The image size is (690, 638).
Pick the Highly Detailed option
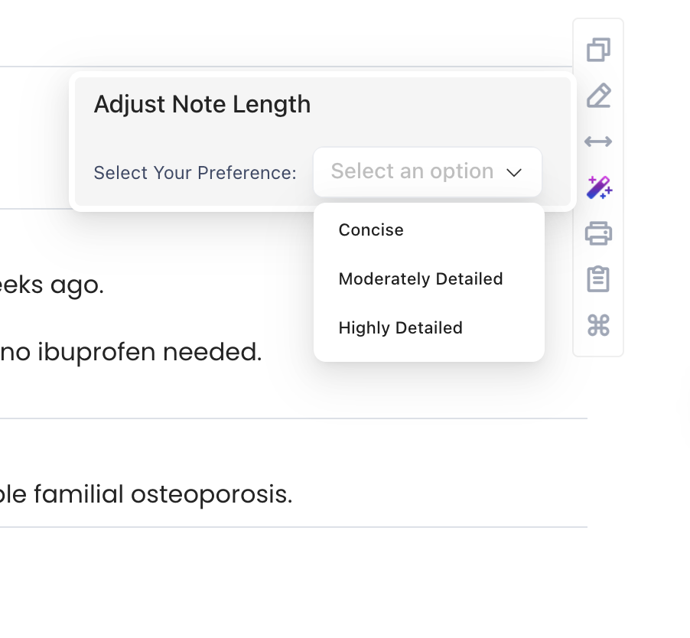click(x=400, y=328)
